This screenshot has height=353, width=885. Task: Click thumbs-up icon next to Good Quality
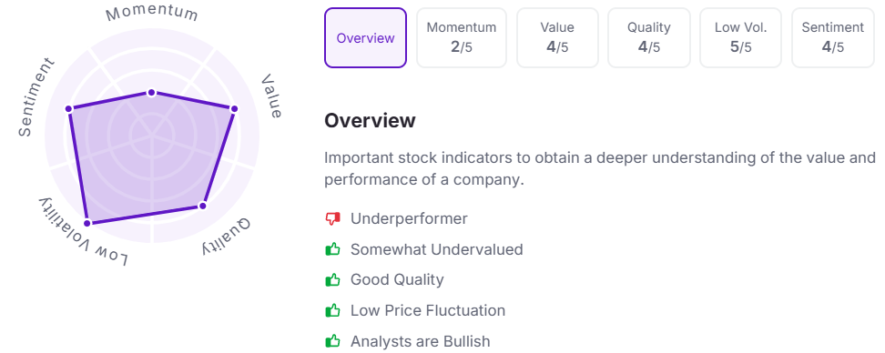click(333, 279)
